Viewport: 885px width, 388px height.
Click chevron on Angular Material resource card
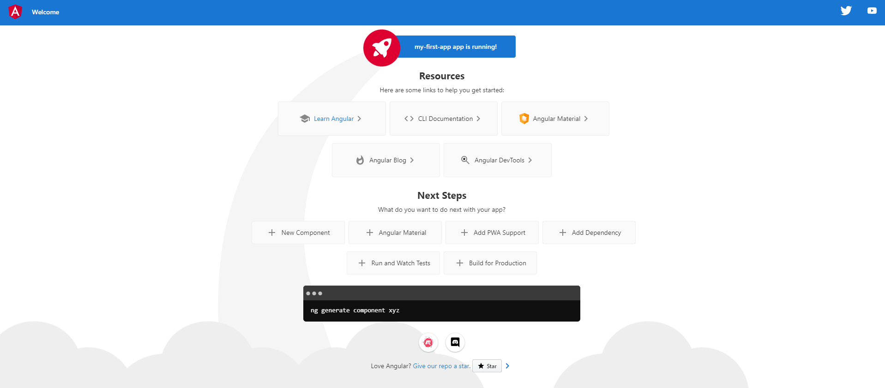pos(586,119)
